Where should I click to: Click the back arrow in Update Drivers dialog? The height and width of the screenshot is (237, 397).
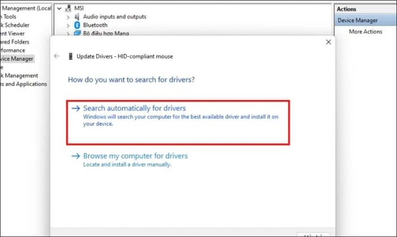[x=57, y=56]
